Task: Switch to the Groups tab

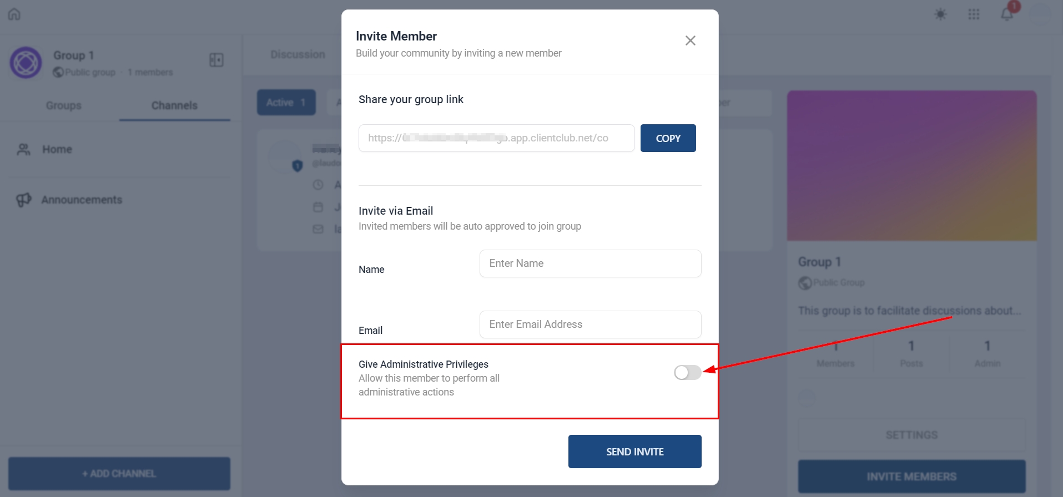Action: tap(63, 105)
